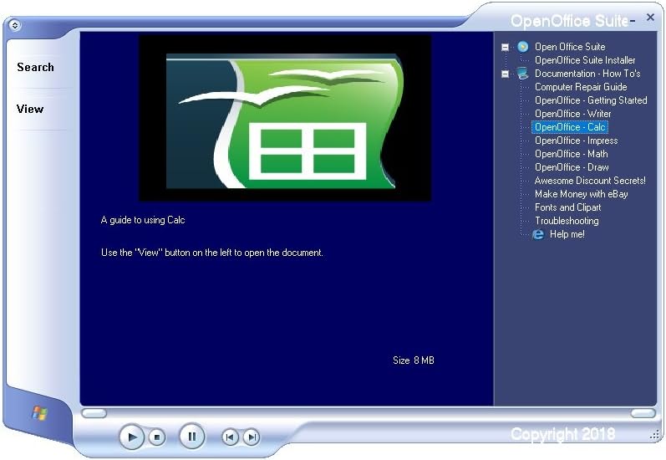
Task: Collapse the Documentation - How To's node
Action: (x=505, y=74)
